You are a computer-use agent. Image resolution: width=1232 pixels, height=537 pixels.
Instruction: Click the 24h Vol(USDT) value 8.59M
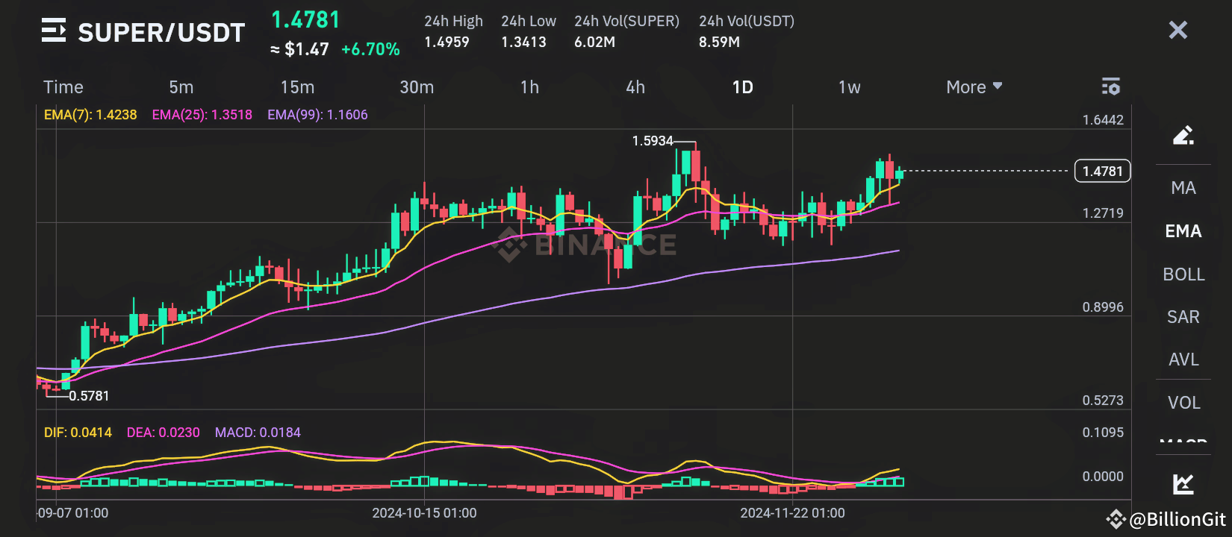pyautogui.click(x=719, y=43)
